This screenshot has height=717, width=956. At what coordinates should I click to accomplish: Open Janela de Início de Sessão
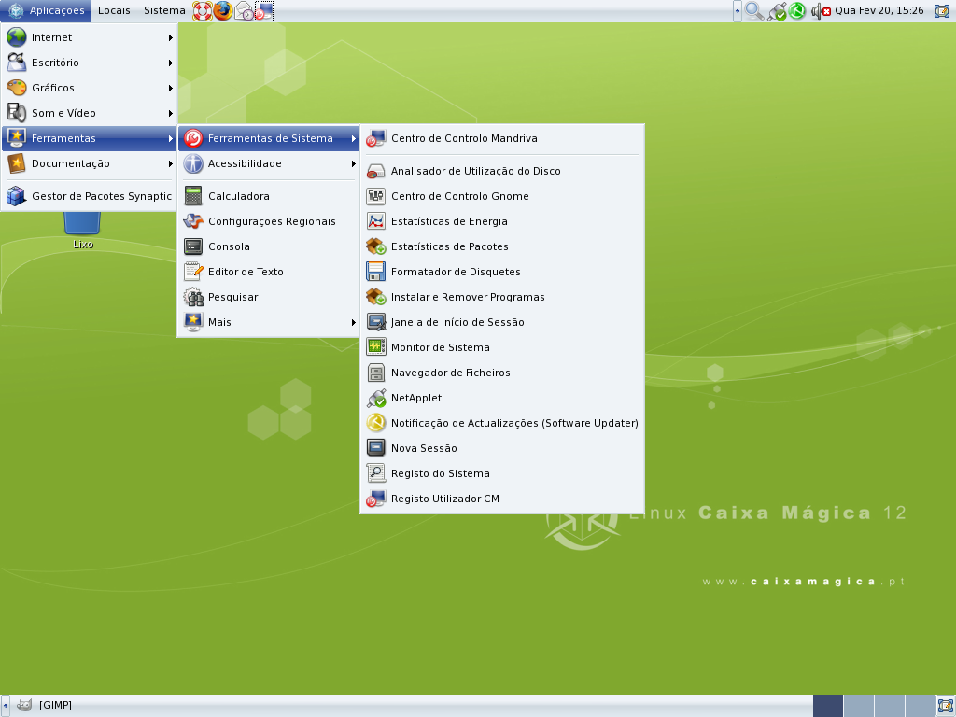pos(501,322)
